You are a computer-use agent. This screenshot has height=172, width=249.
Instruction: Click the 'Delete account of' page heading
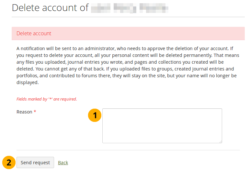tap(50, 8)
